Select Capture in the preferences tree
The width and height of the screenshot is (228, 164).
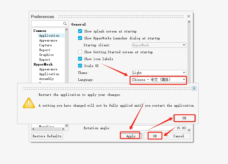tap(45, 45)
